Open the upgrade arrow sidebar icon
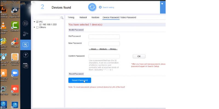The width and height of the screenshot is (219, 109). (x=25, y=55)
